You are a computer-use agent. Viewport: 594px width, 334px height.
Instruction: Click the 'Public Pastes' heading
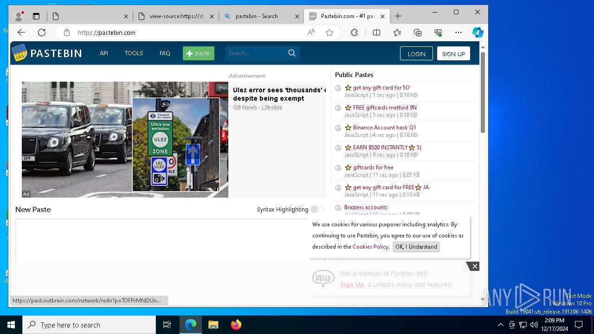click(x=354, y=75)
